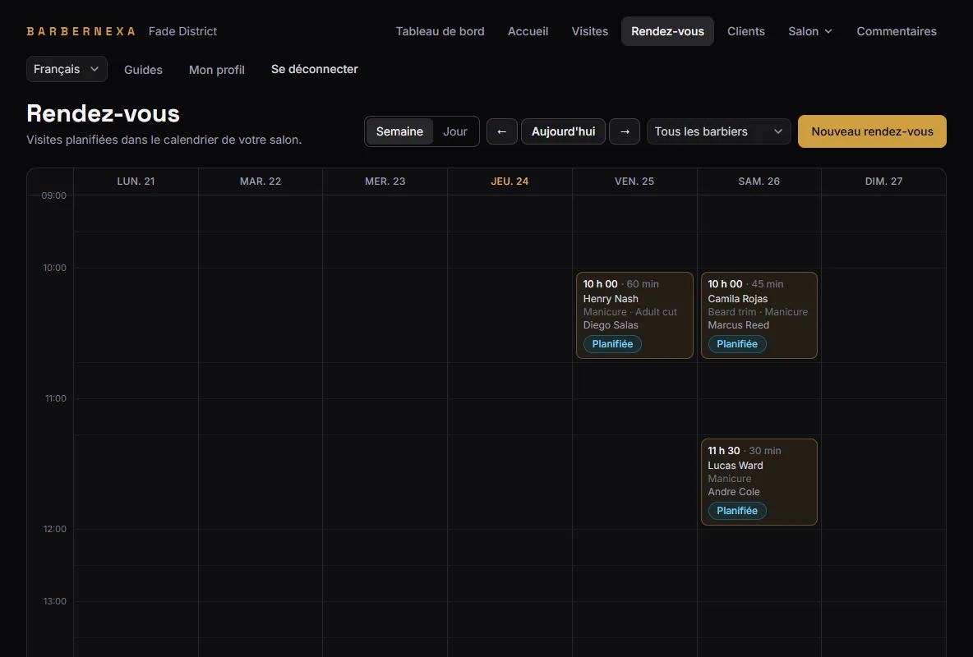This screenshot has width=973, height=657.
Task: Open the Français language dropdown
Action: coord(67,69)
